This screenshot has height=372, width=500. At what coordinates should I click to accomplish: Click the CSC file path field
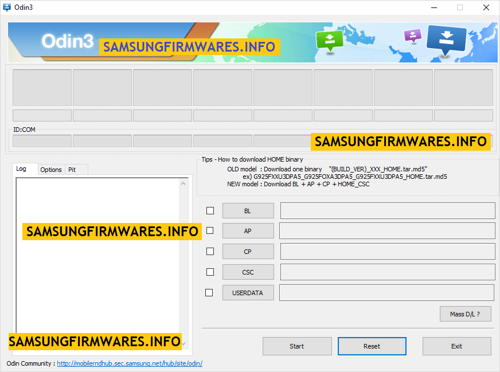[388, 272]
